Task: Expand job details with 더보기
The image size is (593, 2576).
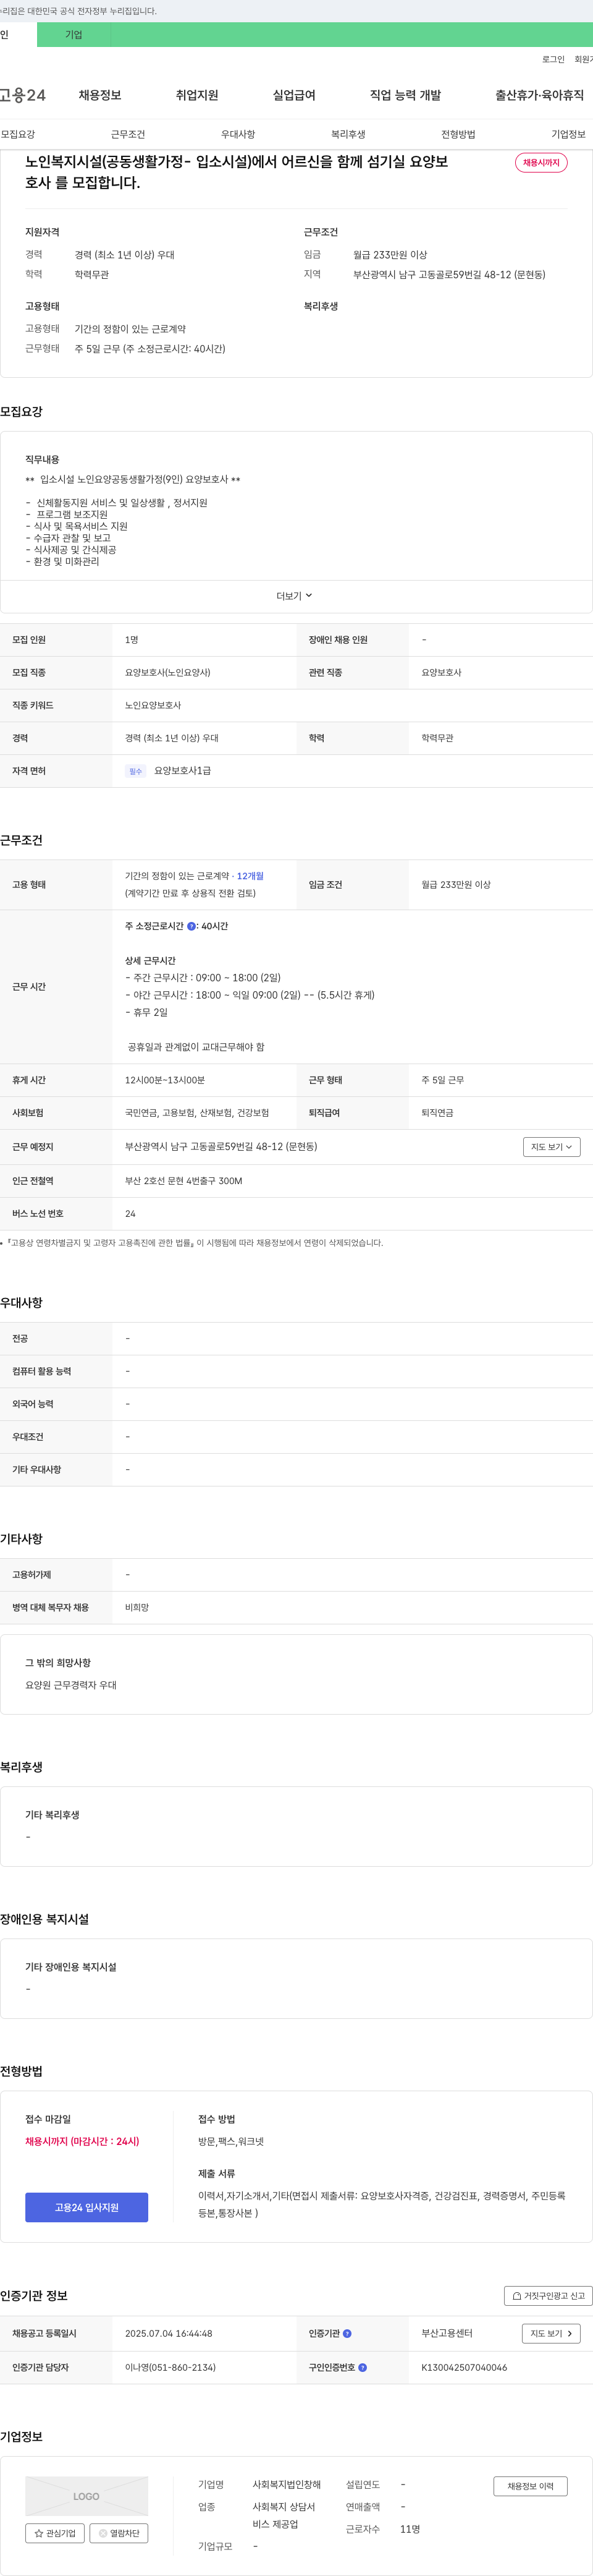Action: click(x=295, y=596)
